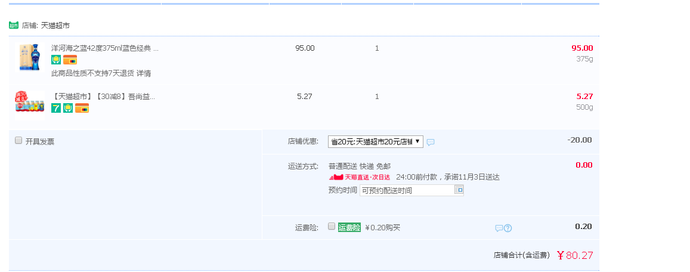Screen dimensions: 690x272
Task: Click the store total ¥80.27
Action: tap(575, 255)
